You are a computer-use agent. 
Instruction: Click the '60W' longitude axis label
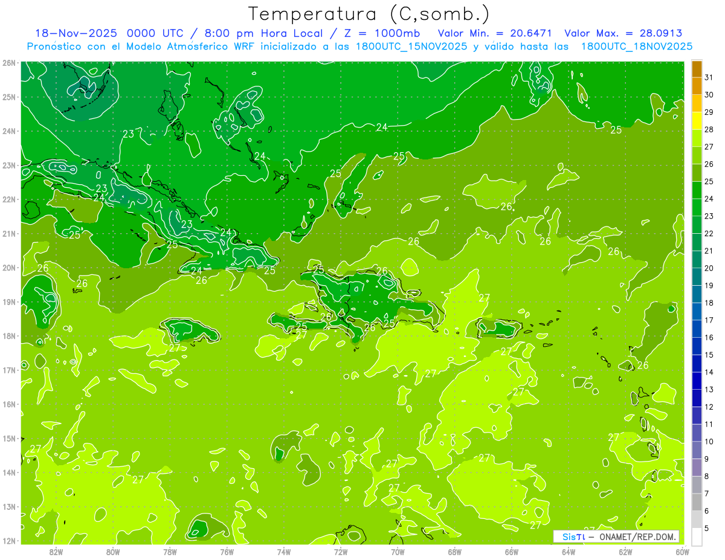(x=683, y=552)
